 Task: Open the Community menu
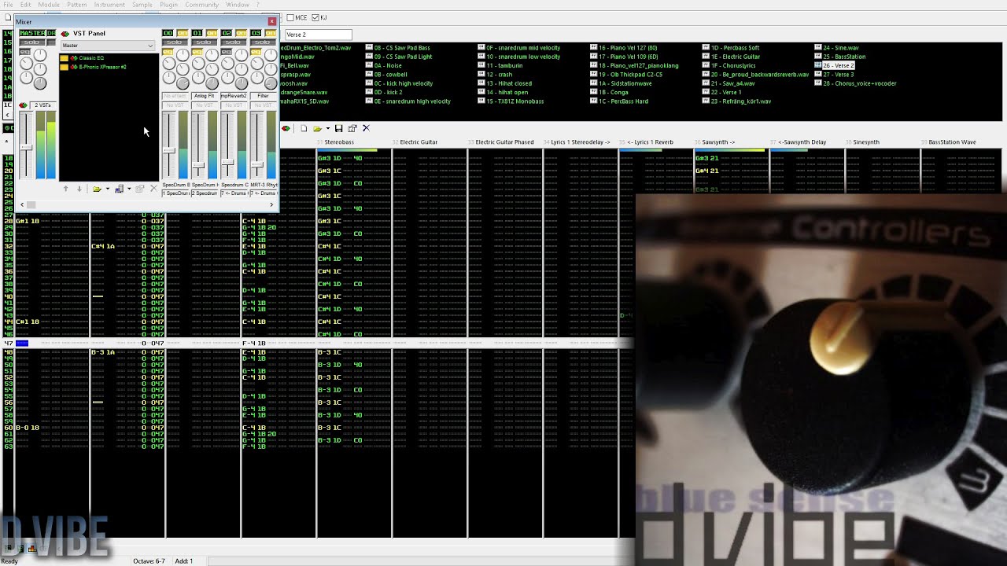[202, 5]
